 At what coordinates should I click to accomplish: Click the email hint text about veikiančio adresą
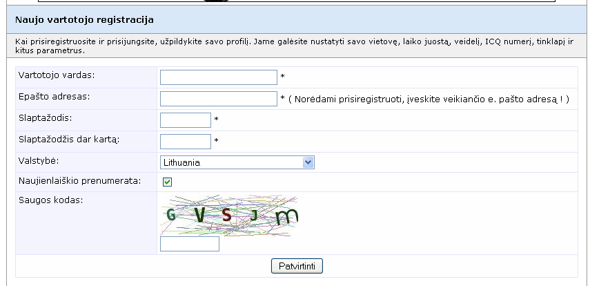coord(429,99)
